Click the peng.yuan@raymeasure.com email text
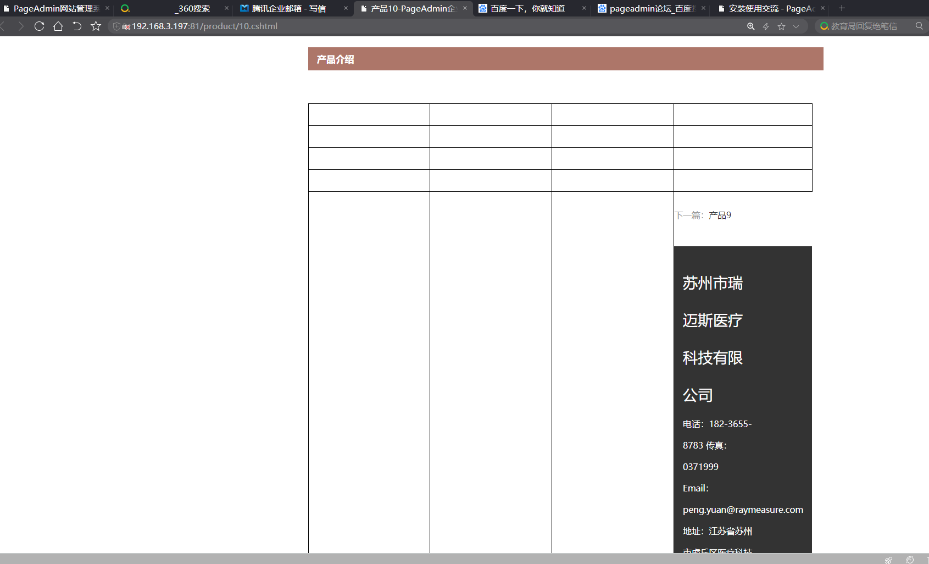Screen dimensions: 929x564 pyautogui.click(x=743, y=510)
